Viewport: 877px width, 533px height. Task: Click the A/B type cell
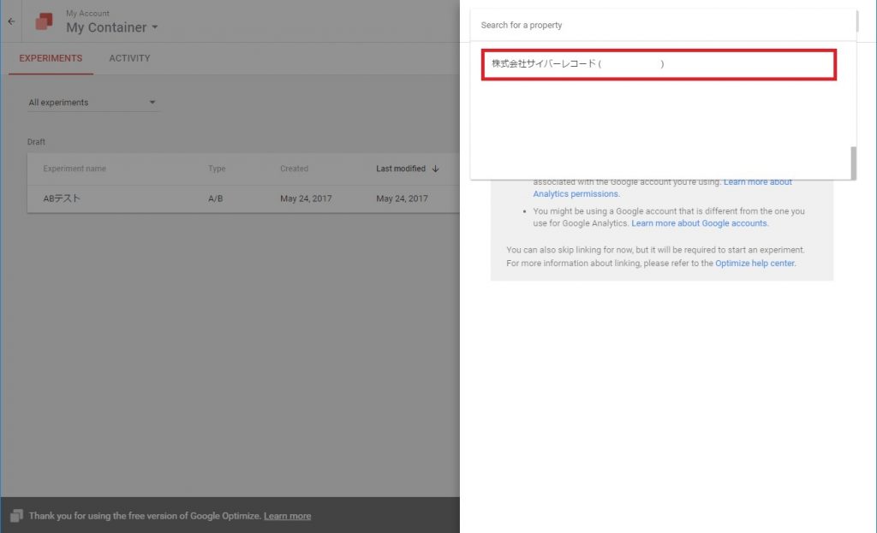pos(215,198)
